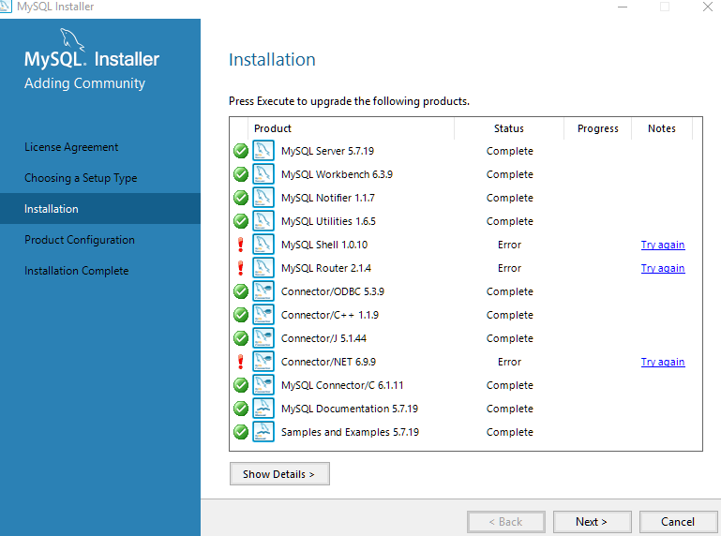721x536 pixels.
Task: Retry Connector/NET install via Try again
Action: click(663, 362)
